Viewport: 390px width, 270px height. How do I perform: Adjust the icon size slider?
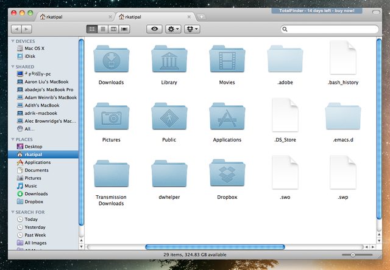(352, 254)
